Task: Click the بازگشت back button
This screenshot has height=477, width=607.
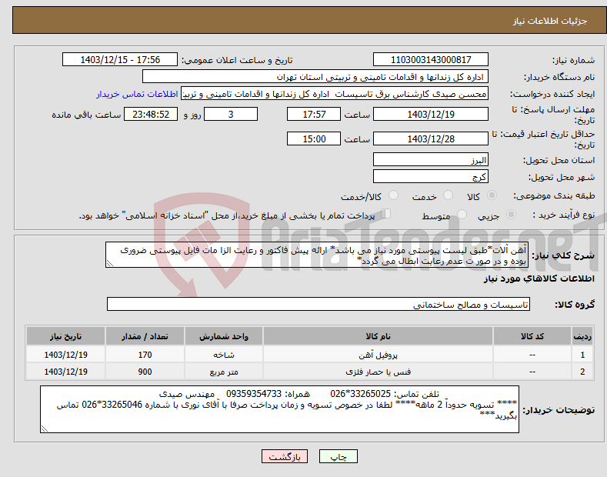Action: 285,456
